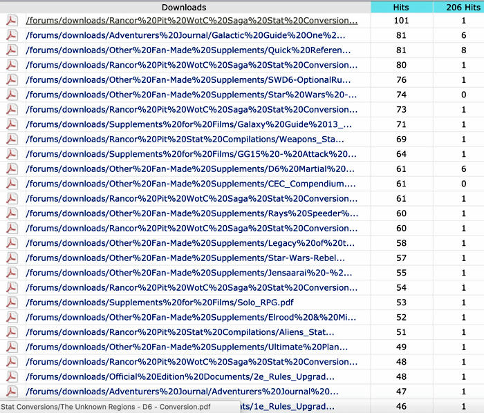Click the PDF icon for Star-Wars-Rebel… file
Image resolution: width=484 pixels, height=413 pixels.
coord(12,258)
